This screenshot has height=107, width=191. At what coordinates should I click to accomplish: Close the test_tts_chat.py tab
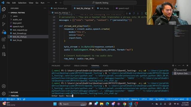93,8
